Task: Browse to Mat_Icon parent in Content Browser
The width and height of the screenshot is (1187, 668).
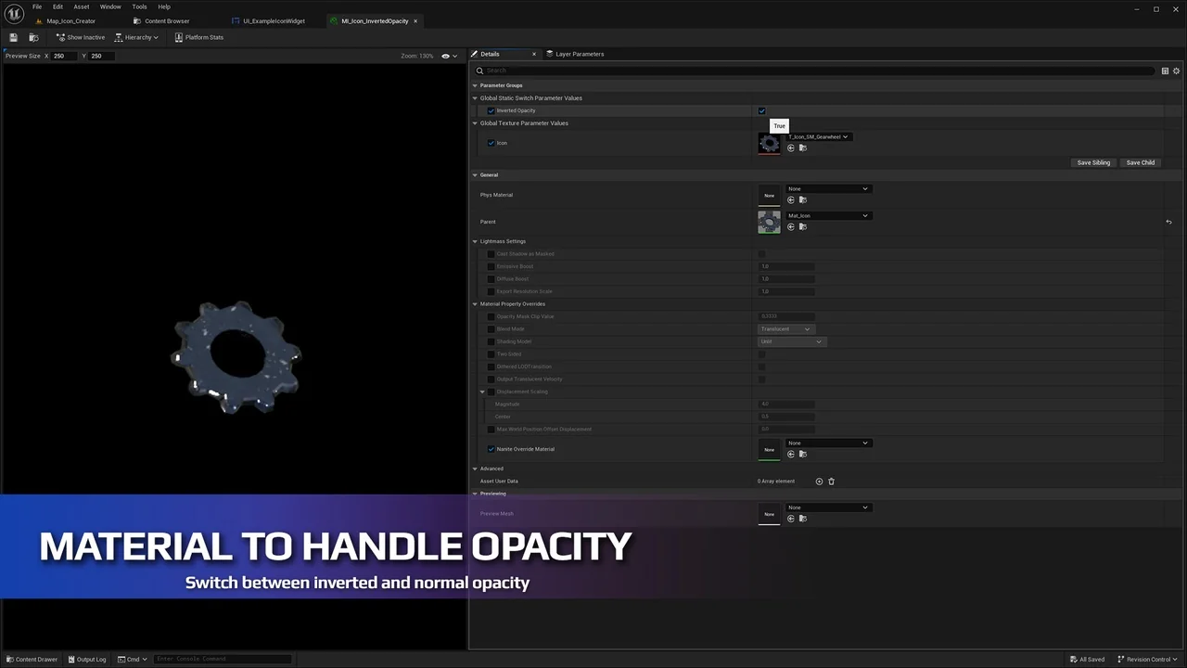Action: [803, 227]
